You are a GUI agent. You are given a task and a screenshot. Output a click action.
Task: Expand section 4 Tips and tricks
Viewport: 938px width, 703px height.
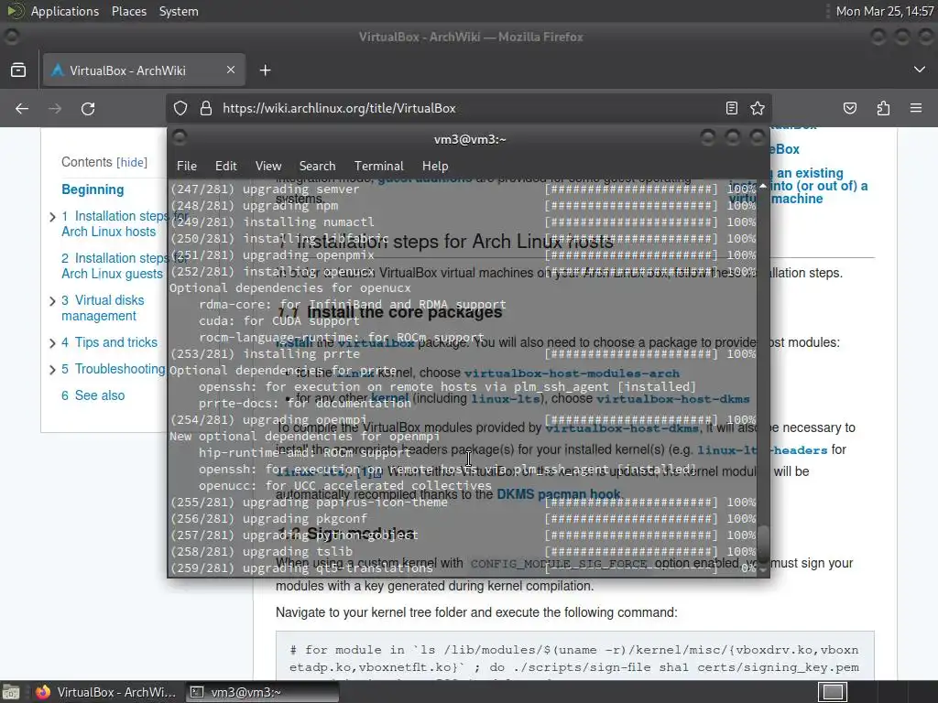52,343
